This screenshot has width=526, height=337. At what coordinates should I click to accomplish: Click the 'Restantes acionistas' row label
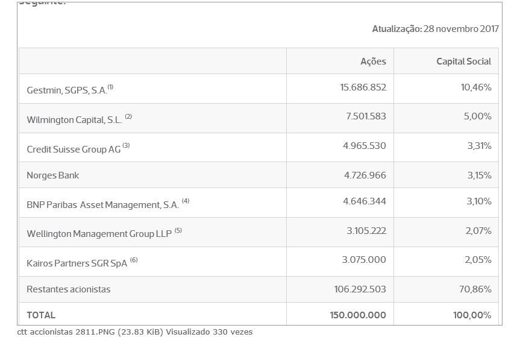coord(69,289)
